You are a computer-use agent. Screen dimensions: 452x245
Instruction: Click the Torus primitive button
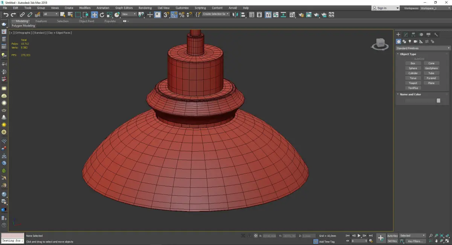click(x=413, y=78)
